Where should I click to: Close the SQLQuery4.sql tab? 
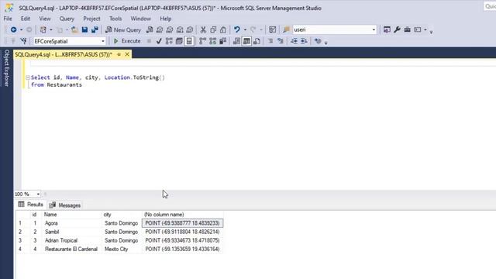(x=127, y=54)
